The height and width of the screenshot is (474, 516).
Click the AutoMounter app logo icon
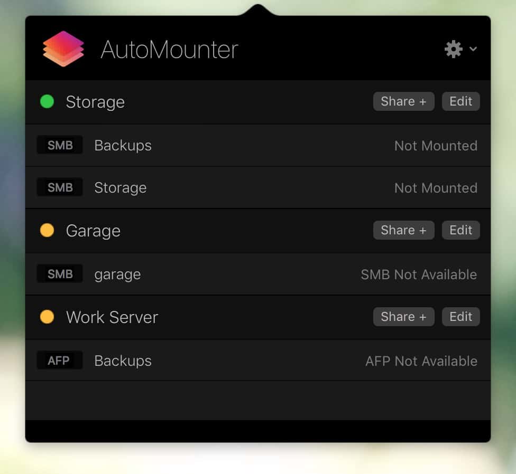pyautogui.click(x=63, y=49)
